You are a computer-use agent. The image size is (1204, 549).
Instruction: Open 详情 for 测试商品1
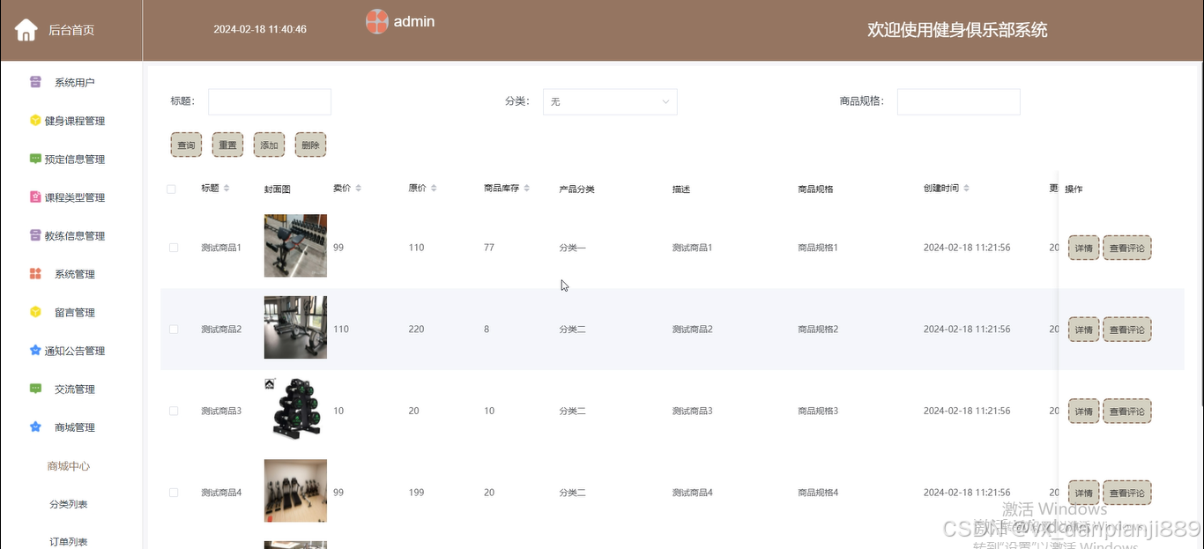[x=1084, y=249]
